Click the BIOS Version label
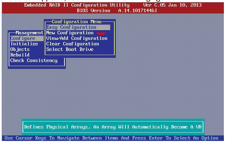 [x=93, y=11]
